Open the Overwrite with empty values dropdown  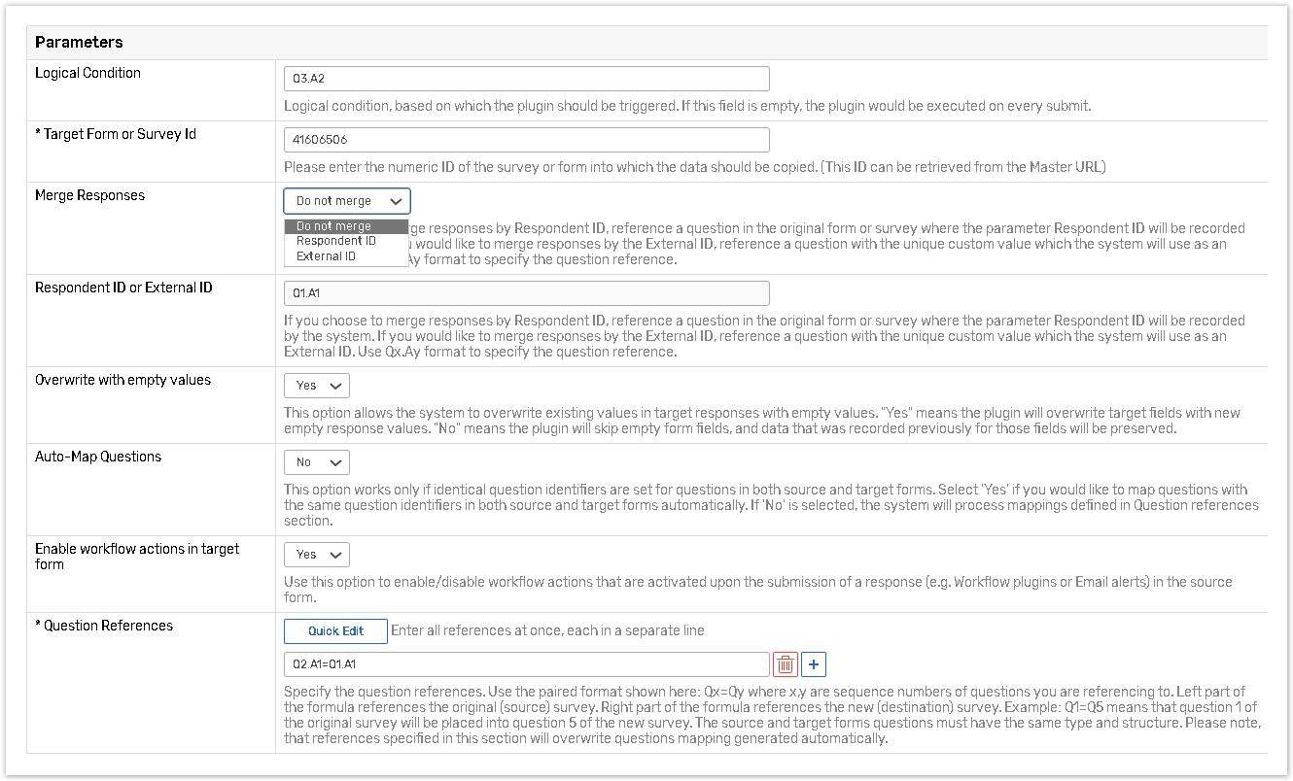point(316,386)
